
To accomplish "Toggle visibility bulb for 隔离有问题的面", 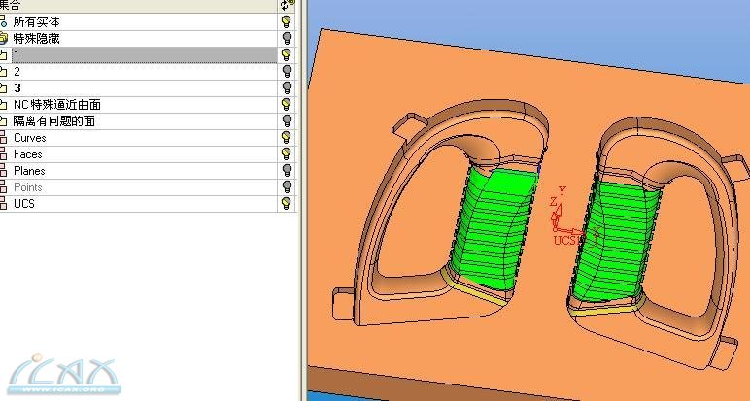I will pyautogui.click(x=286, y=121).
